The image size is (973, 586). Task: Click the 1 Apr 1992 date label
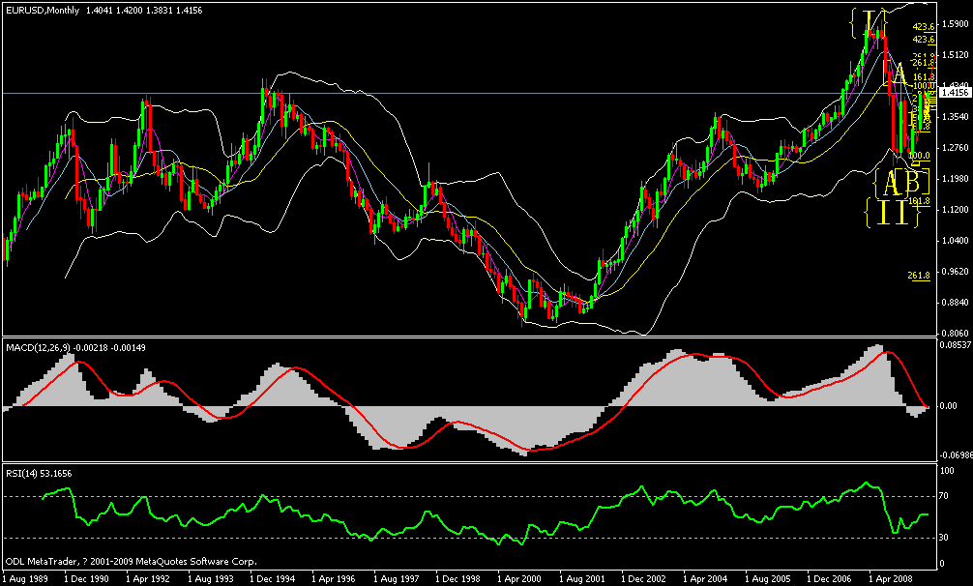coord(147,578)
